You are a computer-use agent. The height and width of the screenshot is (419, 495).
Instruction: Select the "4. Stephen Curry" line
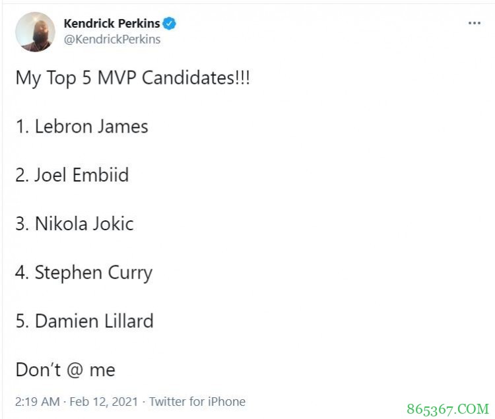[x=84, y=273]
